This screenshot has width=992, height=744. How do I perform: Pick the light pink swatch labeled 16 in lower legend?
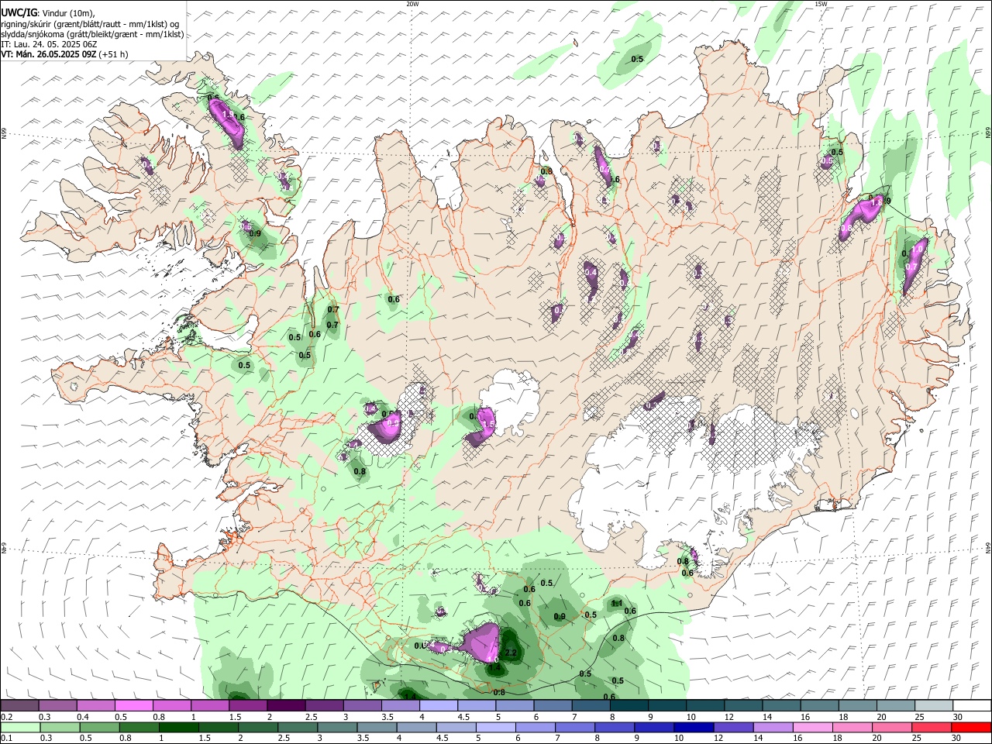tap(812, 728)
